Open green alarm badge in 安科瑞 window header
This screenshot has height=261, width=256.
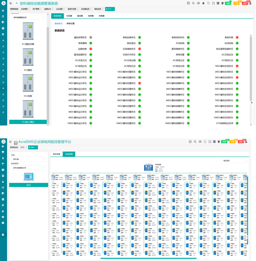228,3
